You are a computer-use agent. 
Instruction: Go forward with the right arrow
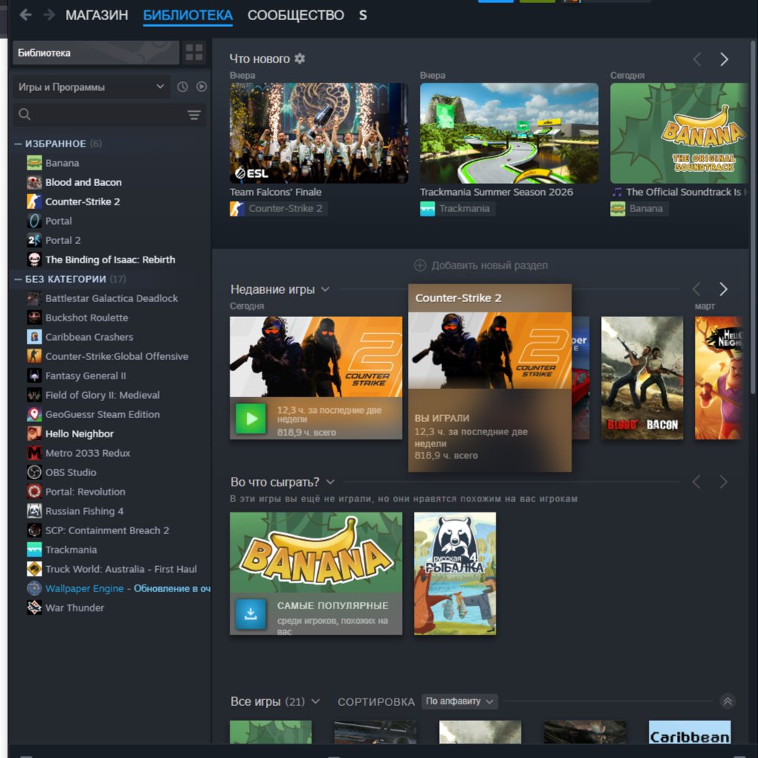click(x=49, y=15)
